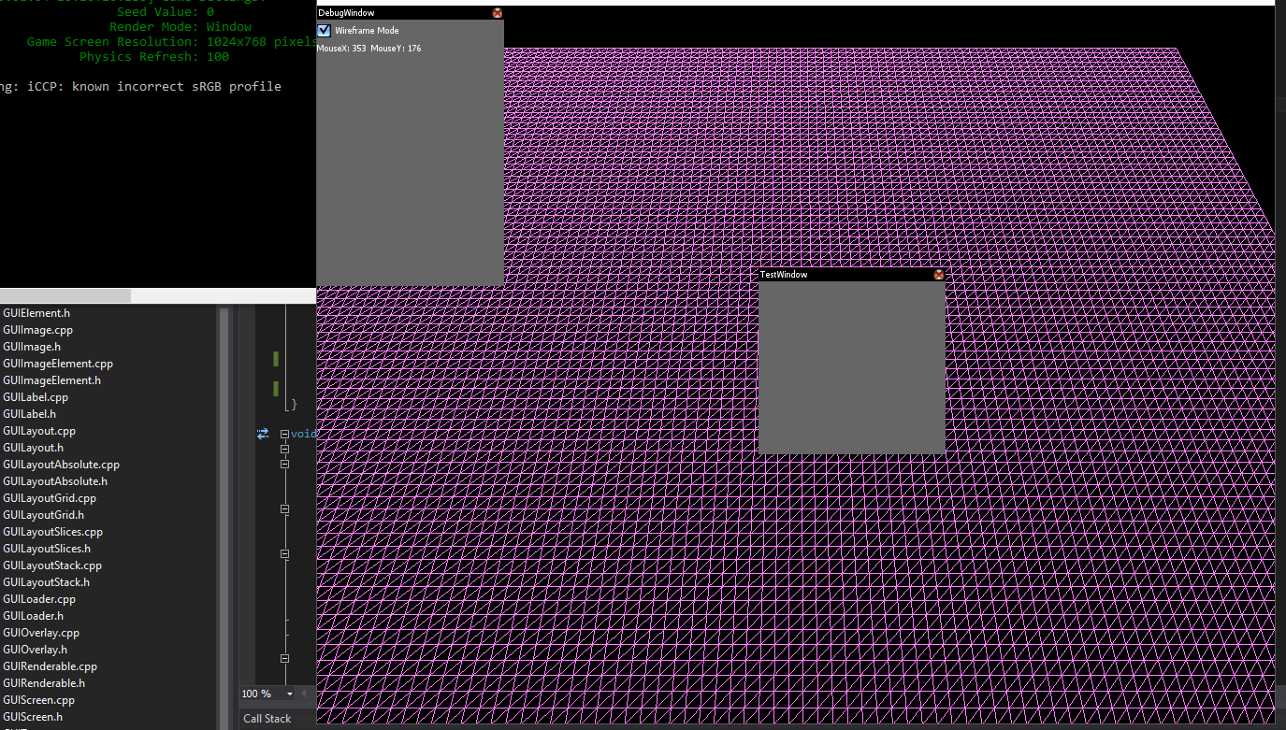Select GUIRenderable.h file
This screenshot has height=730, width=1286.
tap(44, 683)
